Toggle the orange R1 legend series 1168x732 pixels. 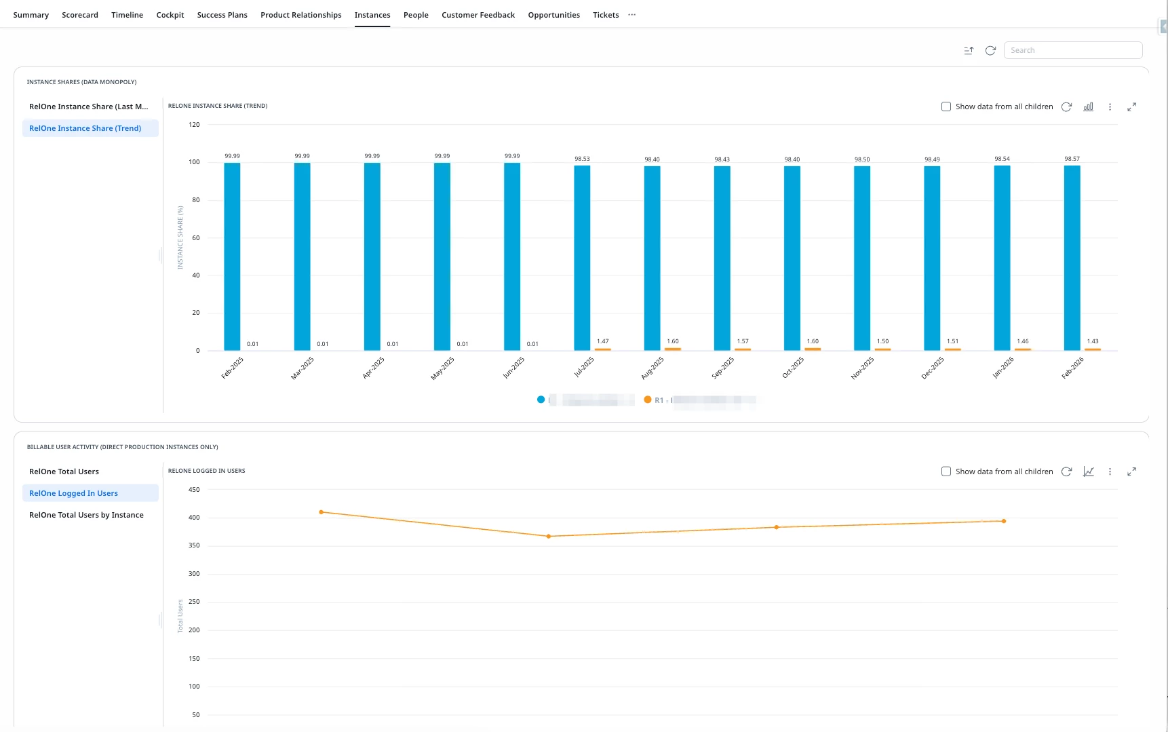click(700, 400)
